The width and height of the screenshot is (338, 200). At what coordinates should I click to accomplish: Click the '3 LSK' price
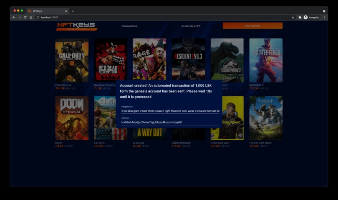137,146
